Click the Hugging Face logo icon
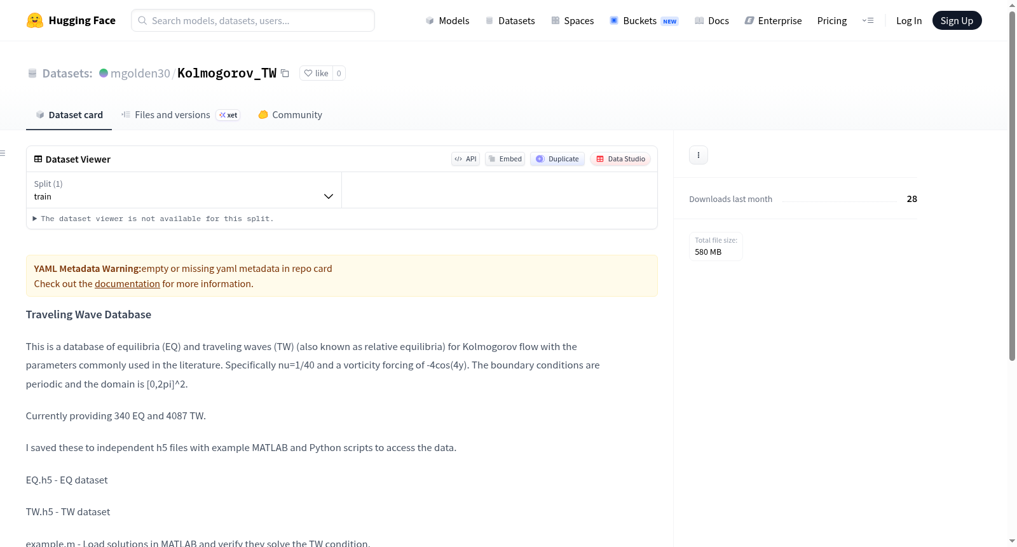Screen dimensions: 1017x547 coord(35,20)
